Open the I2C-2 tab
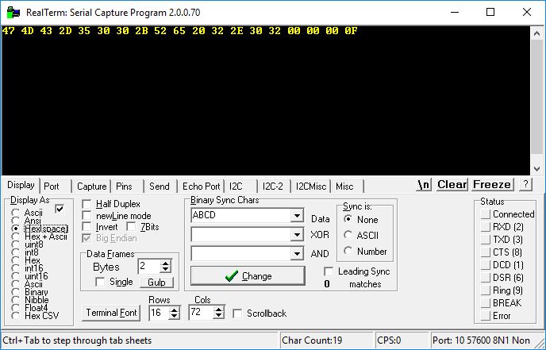 (x=273, y=187)
